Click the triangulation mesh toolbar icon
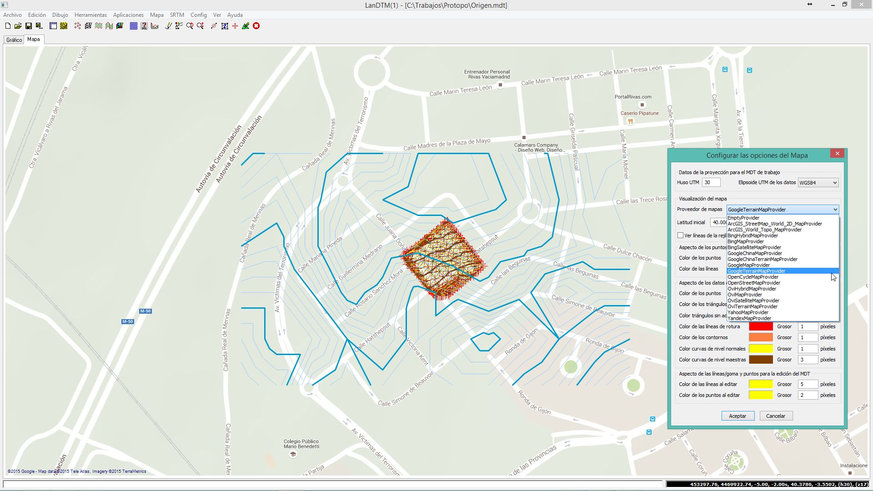 coord(88,26)
